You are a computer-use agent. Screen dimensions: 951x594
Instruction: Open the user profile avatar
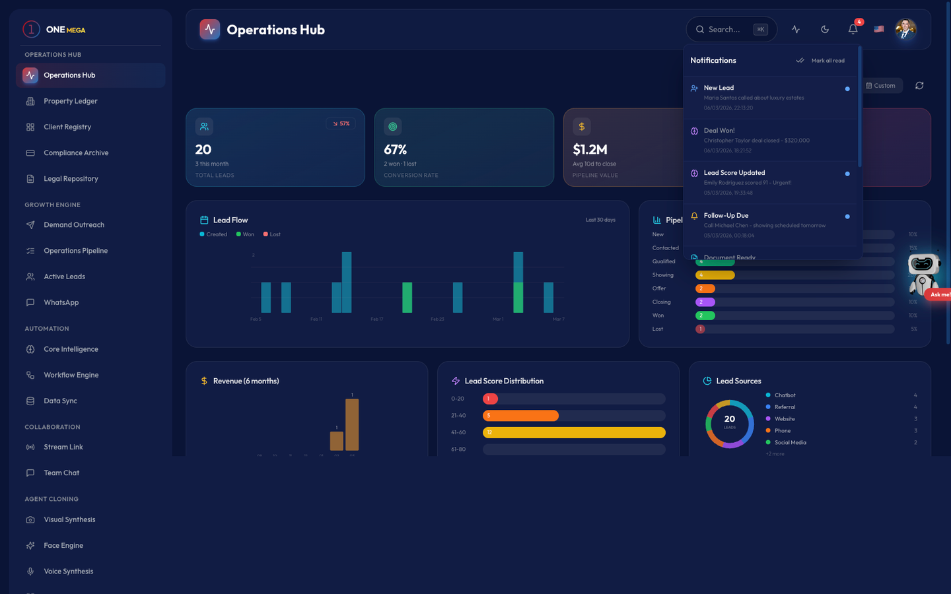pos(905,29)
